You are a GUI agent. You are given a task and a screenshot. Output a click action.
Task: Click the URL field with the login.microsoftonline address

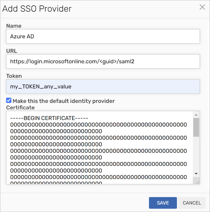point(103,61)
